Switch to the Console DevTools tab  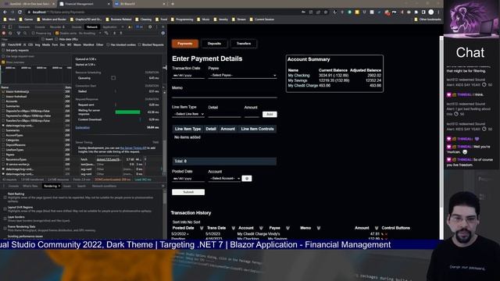tap(40, 27)
